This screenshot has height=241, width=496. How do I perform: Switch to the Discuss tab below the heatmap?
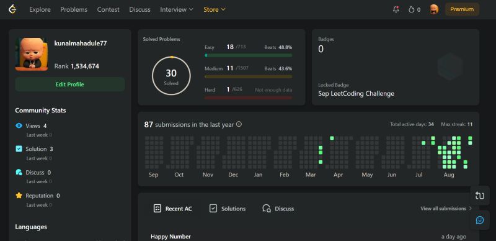coord(278,209)
